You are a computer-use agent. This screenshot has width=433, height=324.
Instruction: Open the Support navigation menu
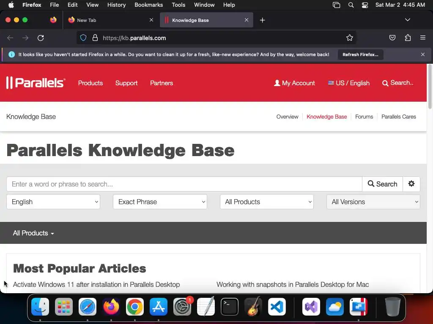126,83
